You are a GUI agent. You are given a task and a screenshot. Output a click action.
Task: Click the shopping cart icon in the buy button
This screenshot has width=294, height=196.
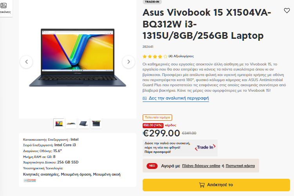[202, 185]
